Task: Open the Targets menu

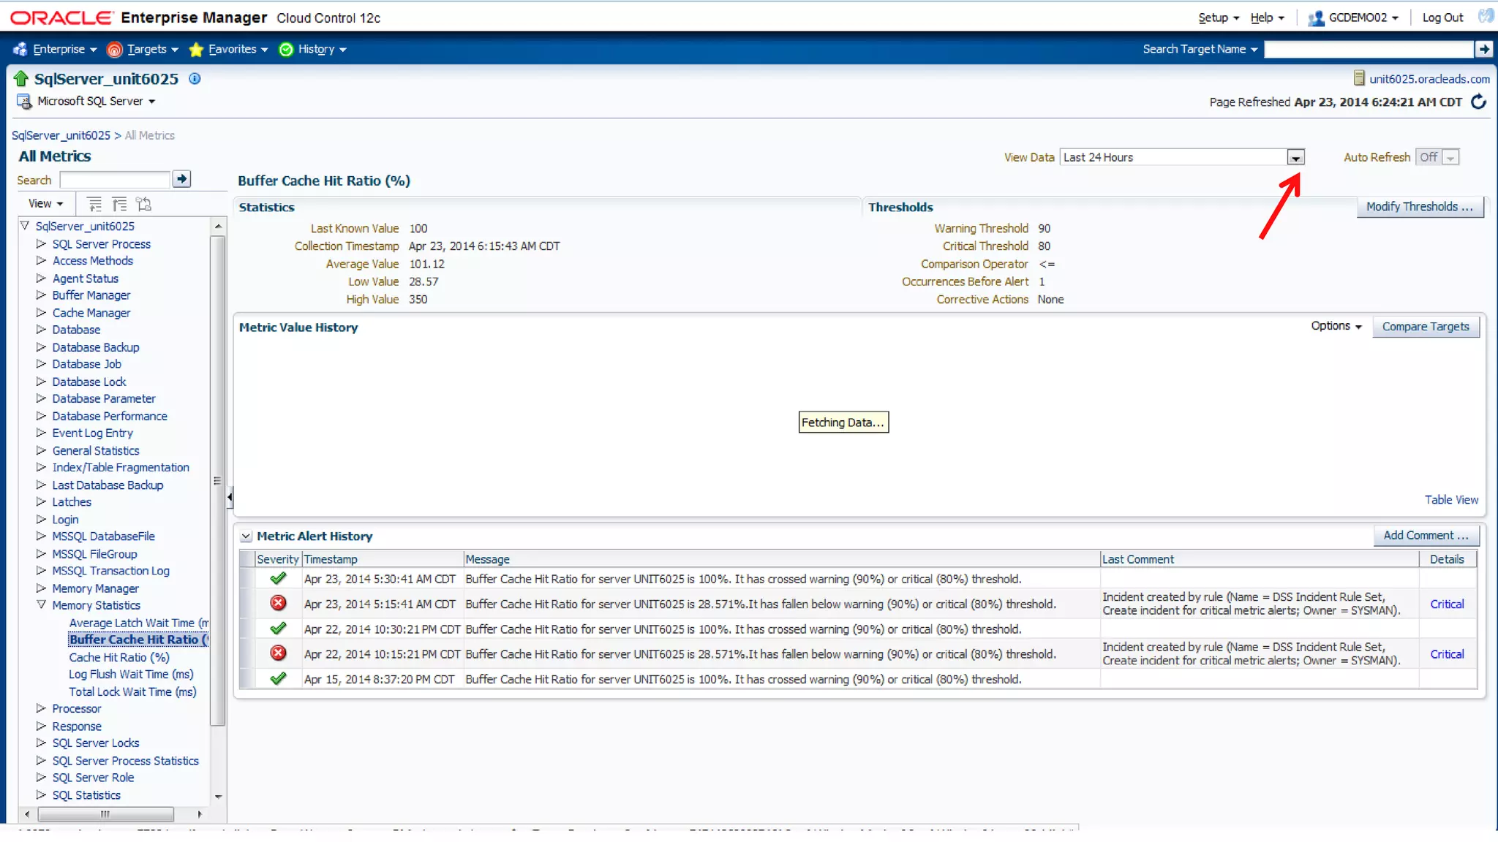Action: pyautogui.click(x=152, y=49)
